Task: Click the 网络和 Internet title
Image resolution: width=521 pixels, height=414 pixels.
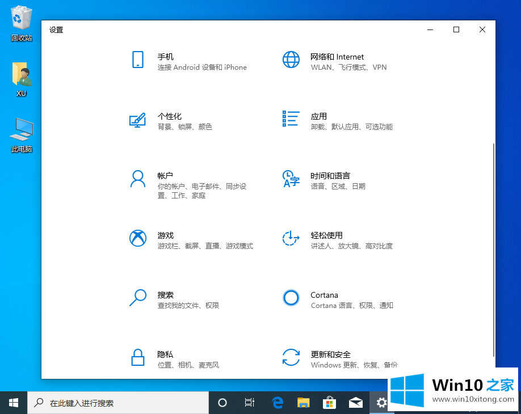Action: 337,57
